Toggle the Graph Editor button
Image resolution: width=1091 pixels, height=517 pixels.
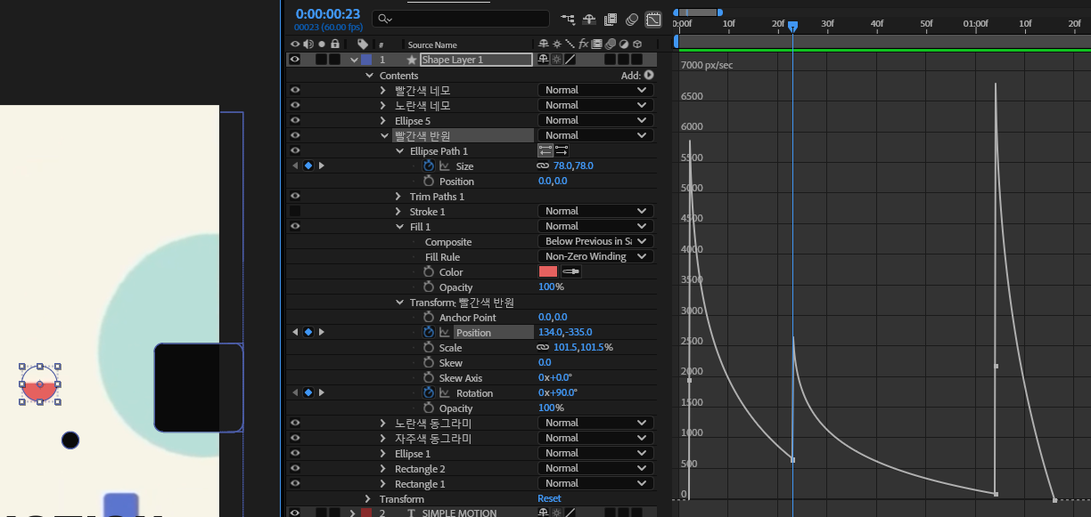pos(653,19)
